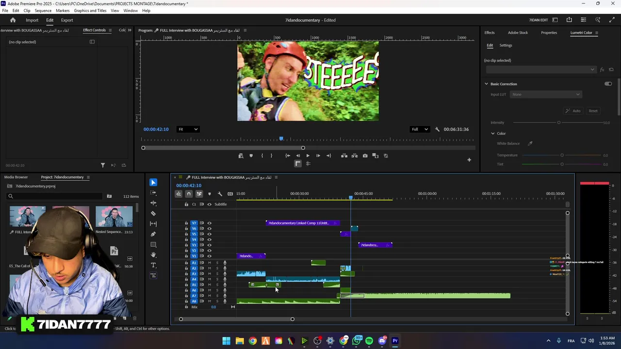This screenshot has height=349, width=621.
Task: Open the Program monitor panel menu
Action: tap(245, 30)
